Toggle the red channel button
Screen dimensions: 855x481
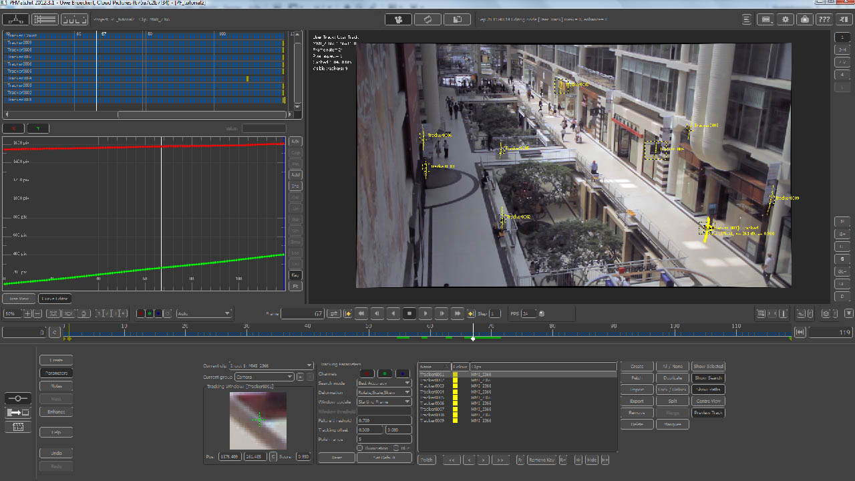tap(367, 373)
